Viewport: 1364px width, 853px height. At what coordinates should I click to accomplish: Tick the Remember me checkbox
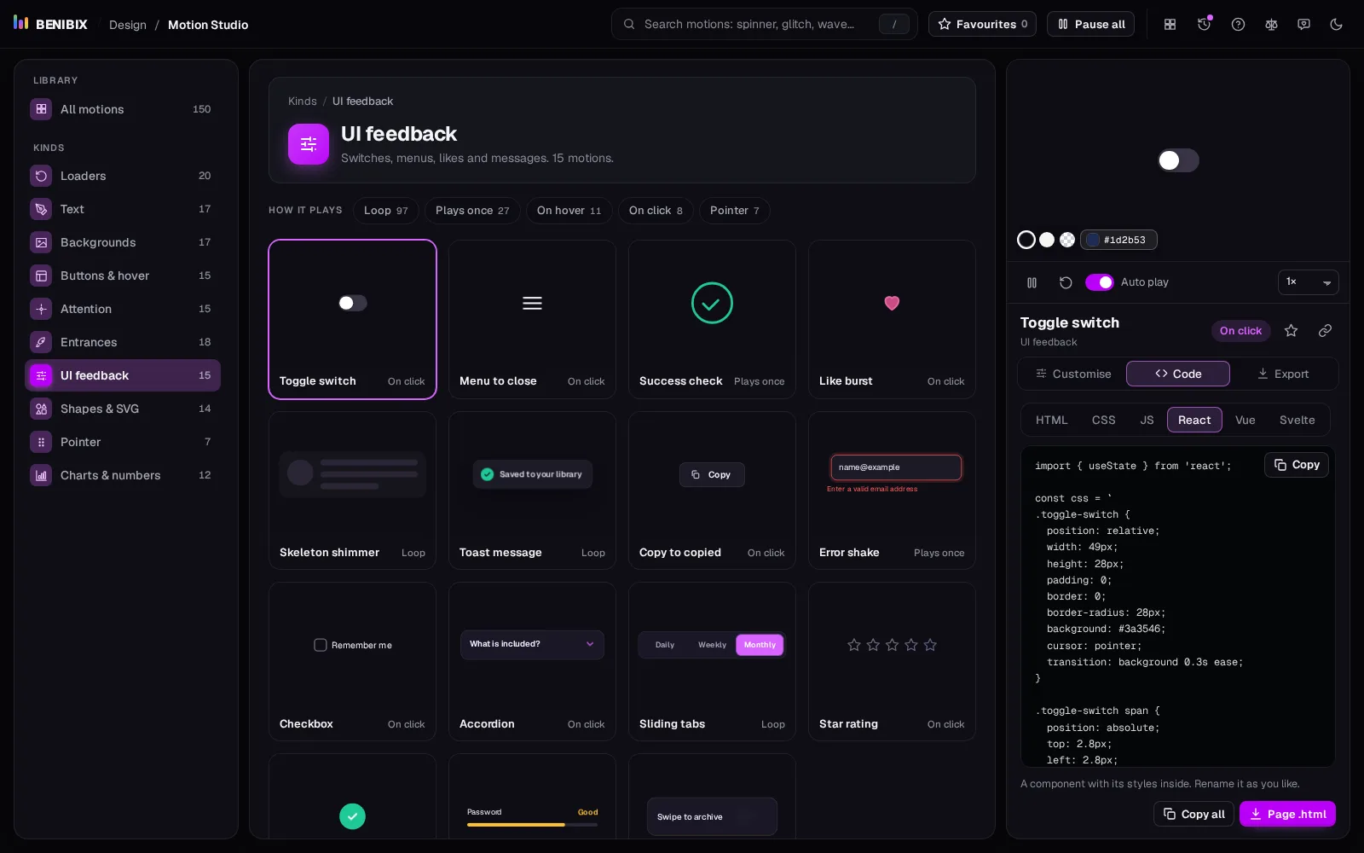[321, 645]
